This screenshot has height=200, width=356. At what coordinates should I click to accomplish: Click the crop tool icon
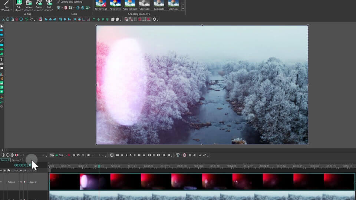pos(70,8)
